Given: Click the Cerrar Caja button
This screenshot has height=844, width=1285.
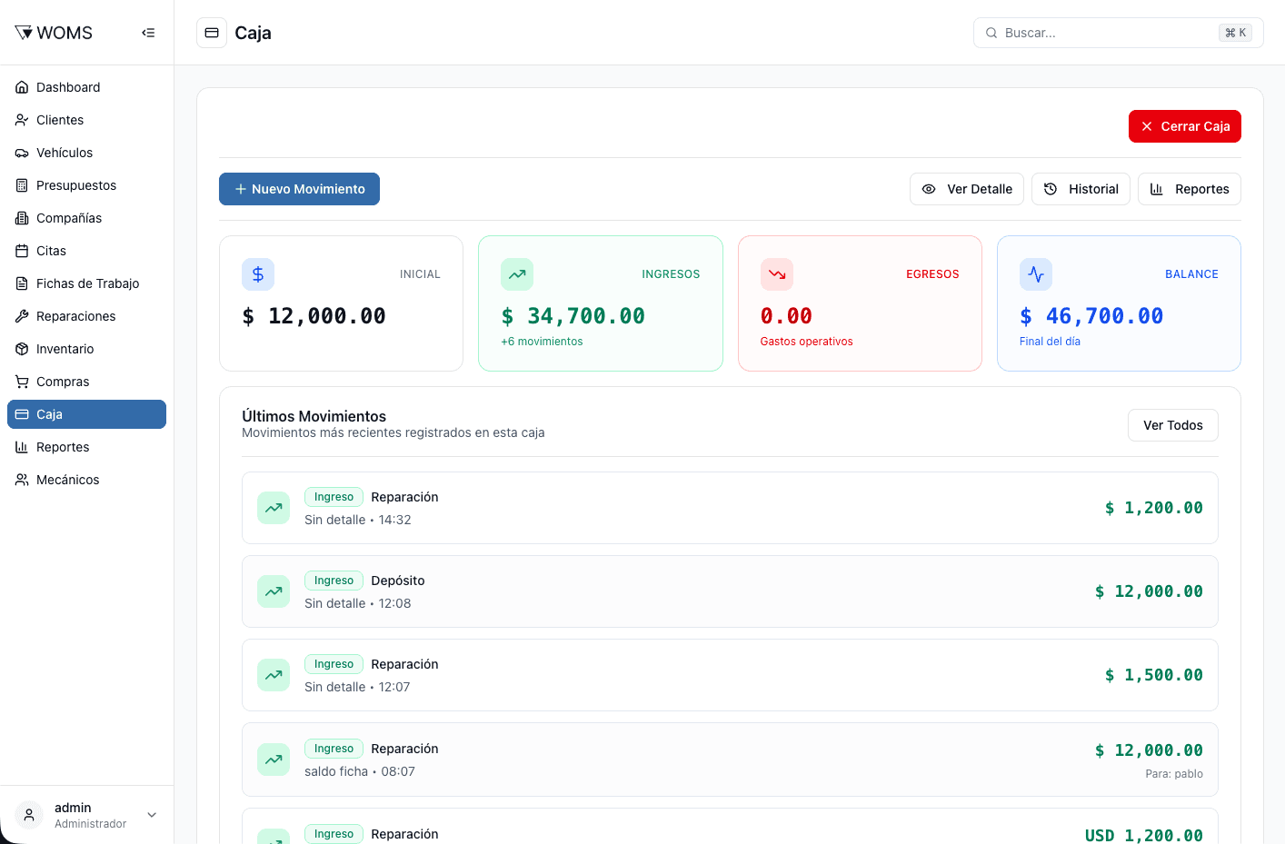Looking at the screenshot, I should point(1184,126).
